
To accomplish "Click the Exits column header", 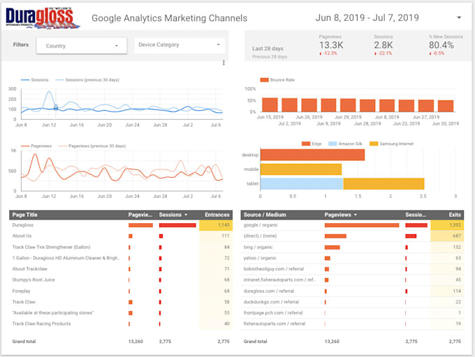I will (455, 215).
